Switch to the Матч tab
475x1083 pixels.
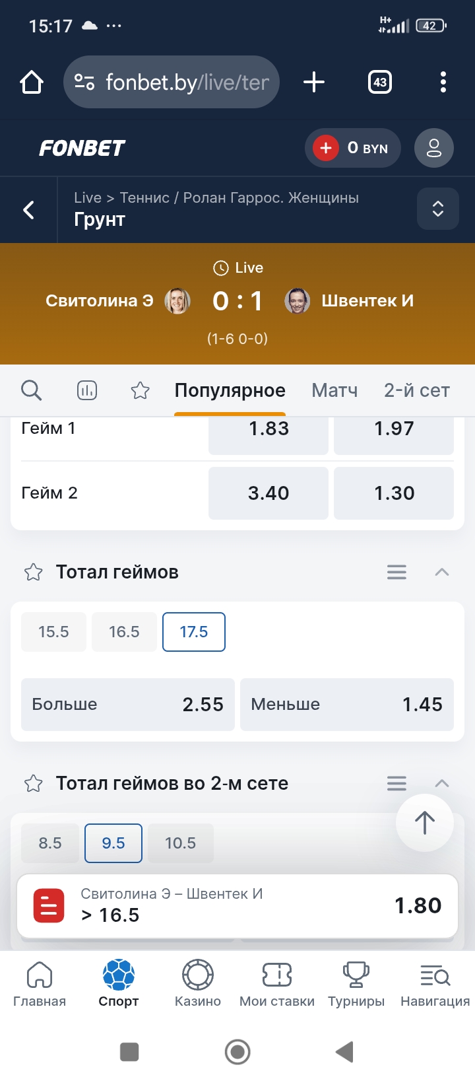pyautogui.click(x=334, y=390)
